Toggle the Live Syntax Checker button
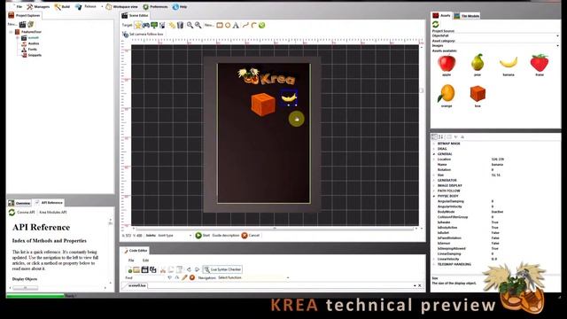 [x=222, y=269]
